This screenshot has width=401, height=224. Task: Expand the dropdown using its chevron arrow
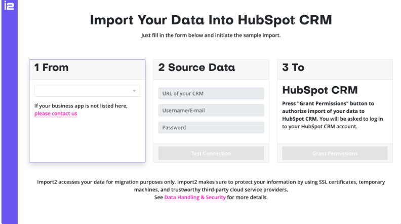pyautogui.click(x=134, y=91)
